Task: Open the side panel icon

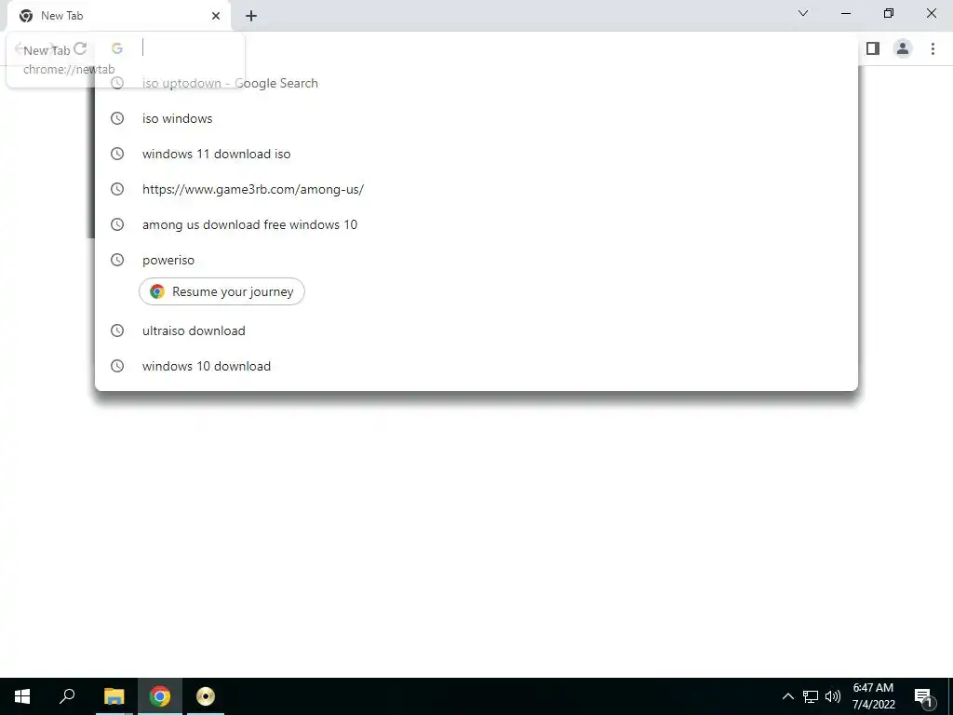Action: (873, 48)
